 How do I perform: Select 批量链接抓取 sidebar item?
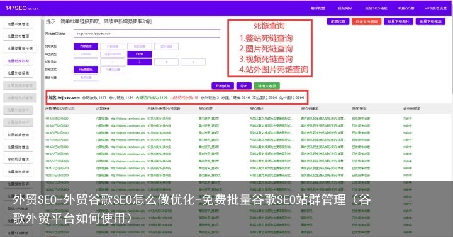click(x=18, y=61)
